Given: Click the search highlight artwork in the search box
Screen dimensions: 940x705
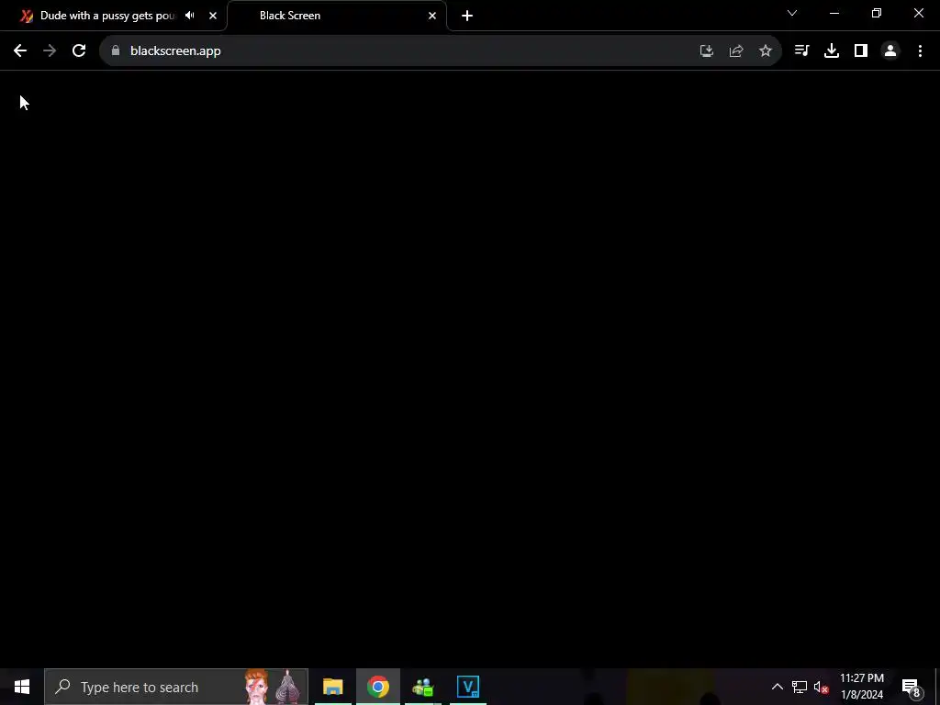Looking at the screenshot, I should click(x=272, y=687).
